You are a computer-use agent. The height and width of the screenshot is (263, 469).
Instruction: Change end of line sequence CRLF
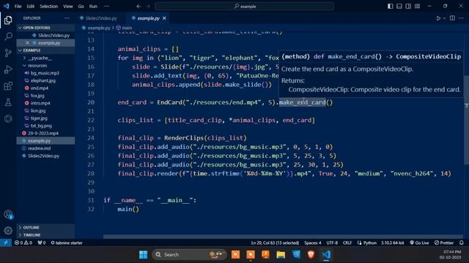(x=347, y=243)
